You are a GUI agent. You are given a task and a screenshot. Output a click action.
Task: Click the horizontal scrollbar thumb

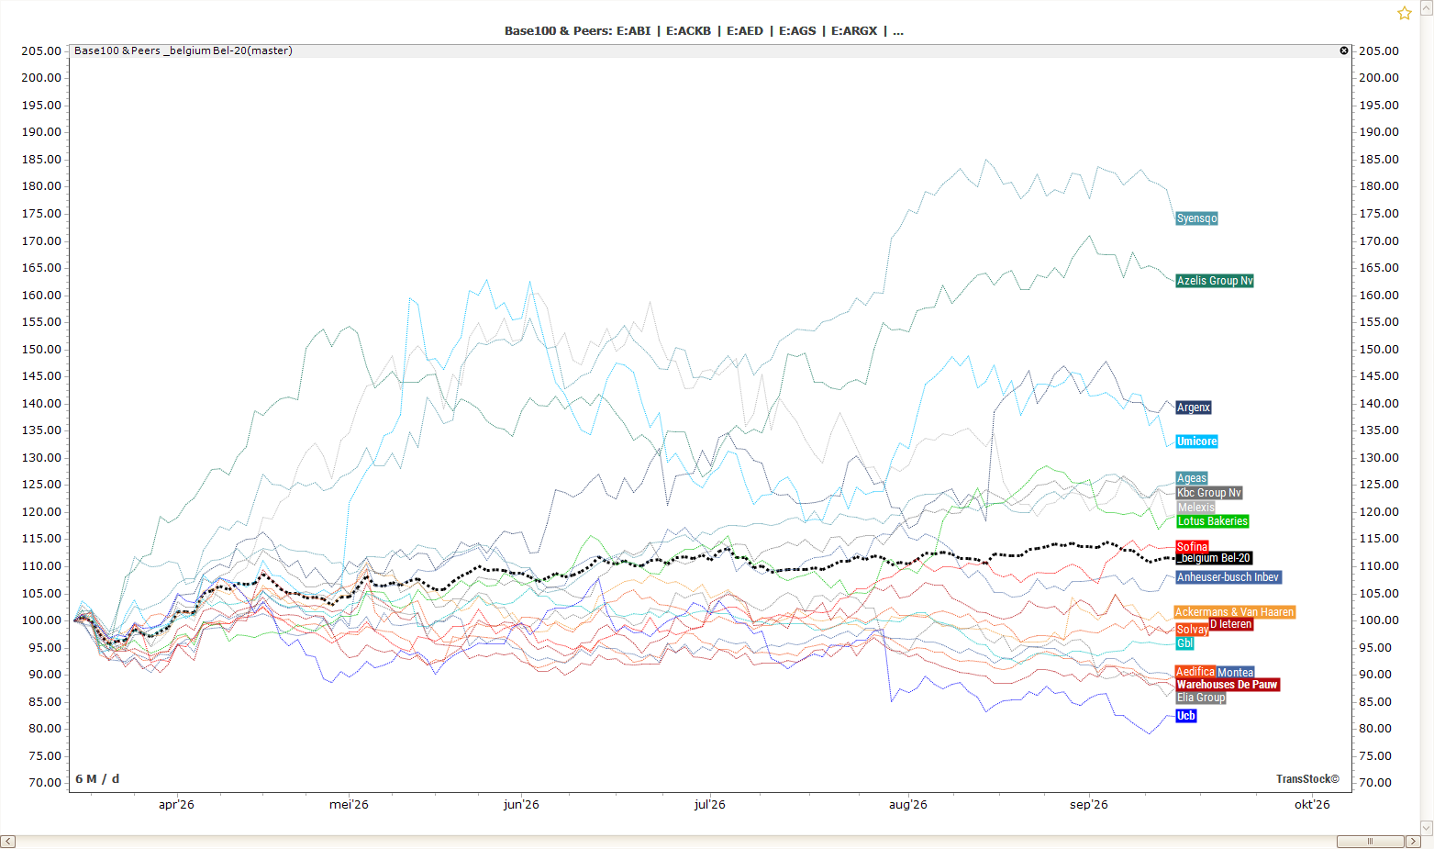click(1370, 842)
